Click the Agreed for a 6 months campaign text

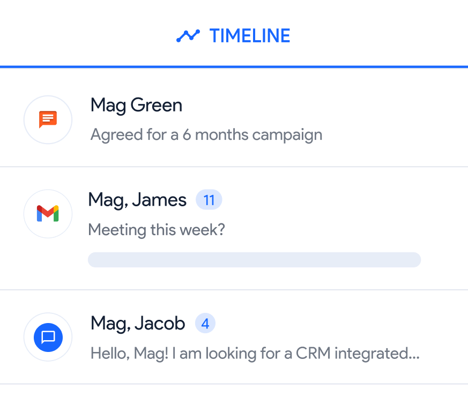pyautogui.click(x=205, y=134)
